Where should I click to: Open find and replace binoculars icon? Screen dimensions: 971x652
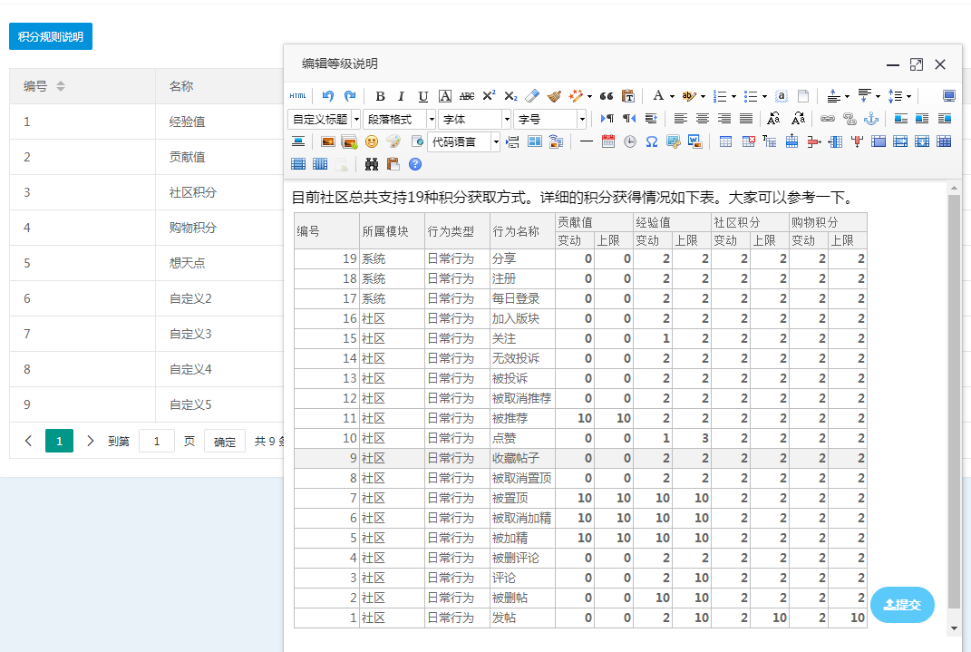point(372,164)
